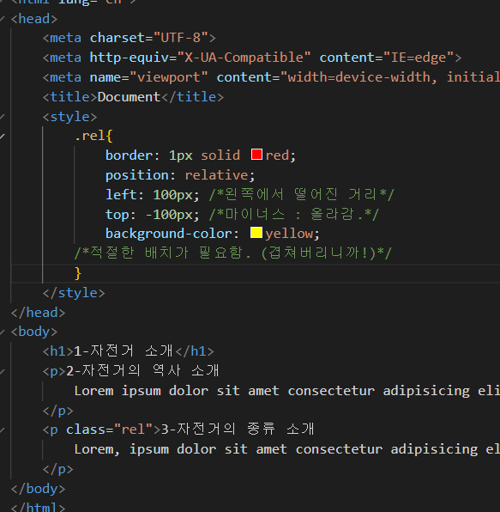This screenshot has height=512, width=500.
Task: Click the closing </h1> tag
Action: click(x=195, y=351)
